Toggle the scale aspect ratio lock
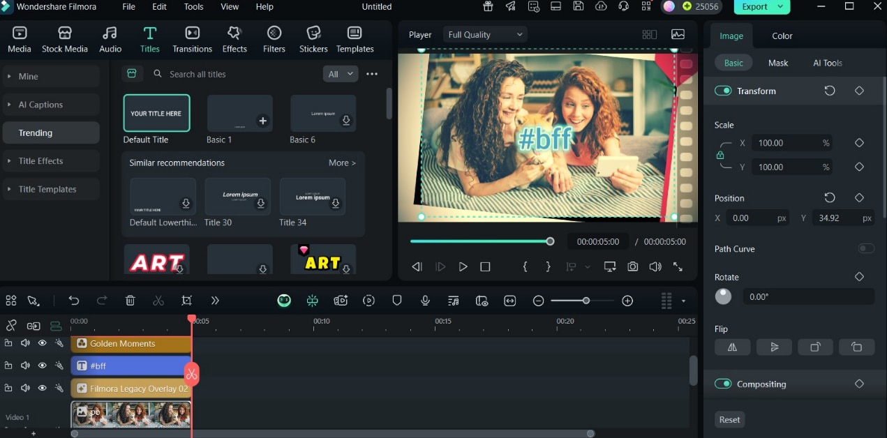Image resolution: width=887 pixels, height=438 pixels. [x=720, y=155]
